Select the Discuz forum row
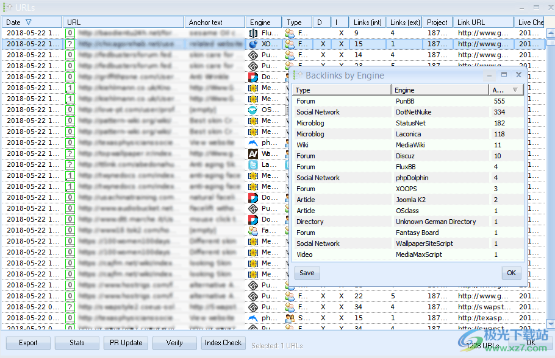The width and height of the screenshot is (555, 358). pos(409,156)
